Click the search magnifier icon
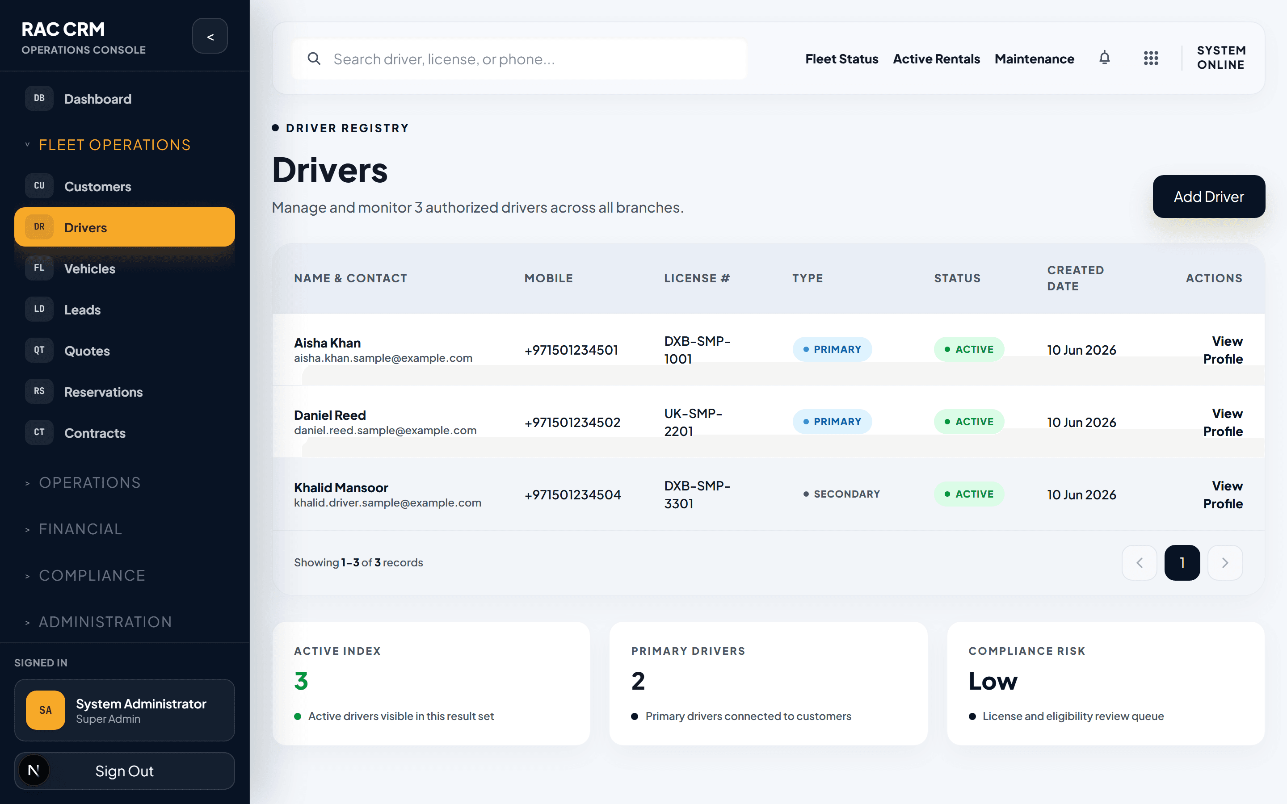The width and height of the screenshot is (1287, 804). coord(314,59)
